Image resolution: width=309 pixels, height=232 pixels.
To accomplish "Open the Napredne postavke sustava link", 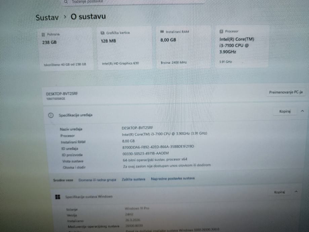I will (x=172, y=179).
